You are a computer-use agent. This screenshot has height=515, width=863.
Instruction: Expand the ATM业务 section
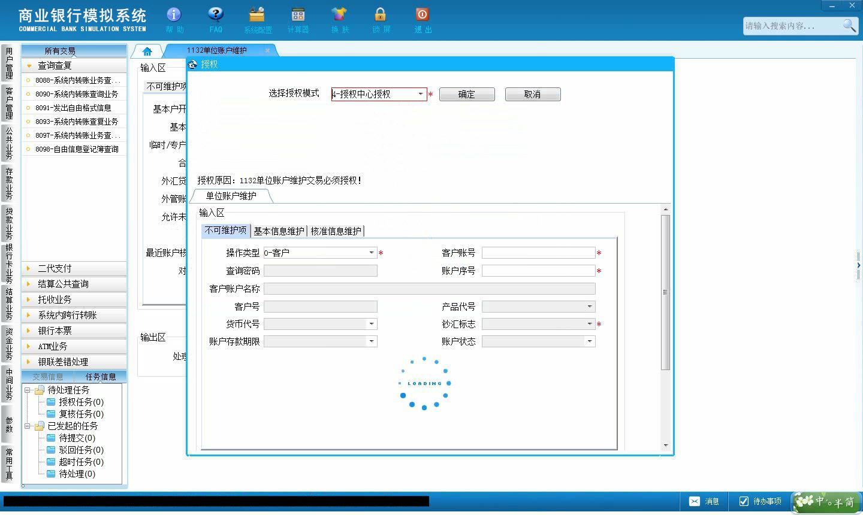coord(74,346)
